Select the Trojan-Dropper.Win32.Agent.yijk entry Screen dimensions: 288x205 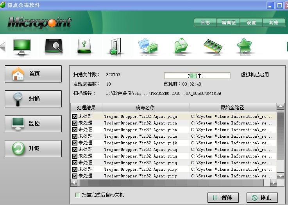point(141,143)
